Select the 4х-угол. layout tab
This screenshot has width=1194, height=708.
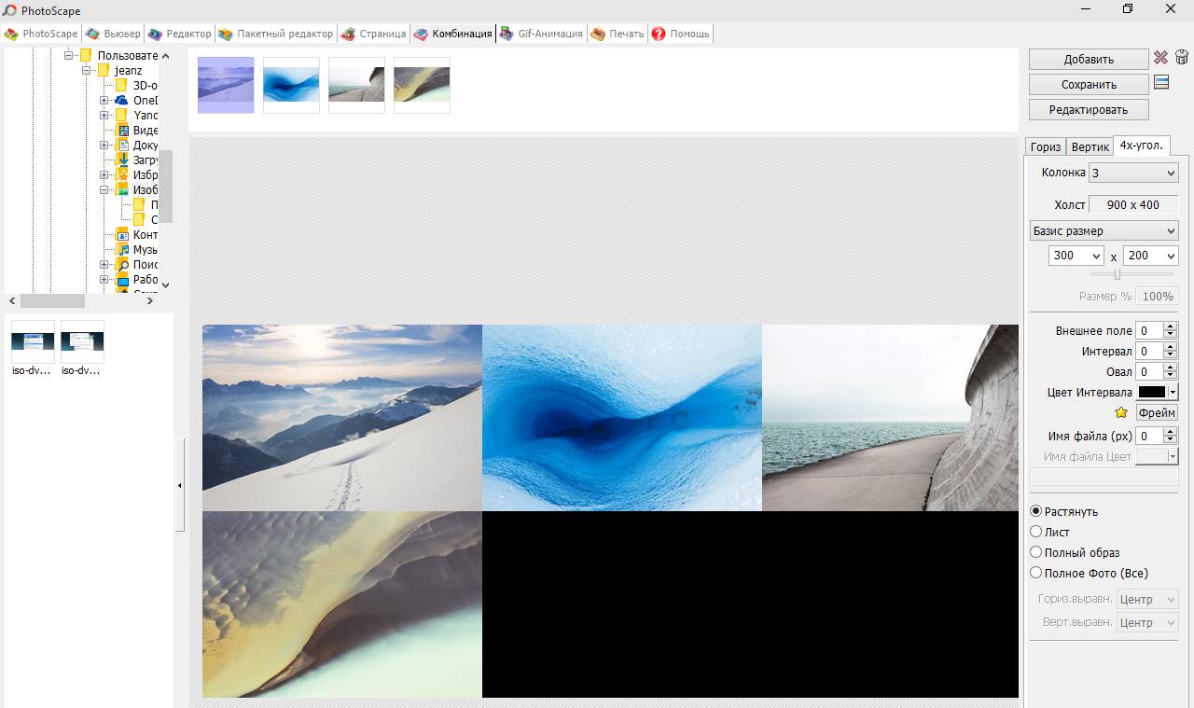coord(1142,146)
